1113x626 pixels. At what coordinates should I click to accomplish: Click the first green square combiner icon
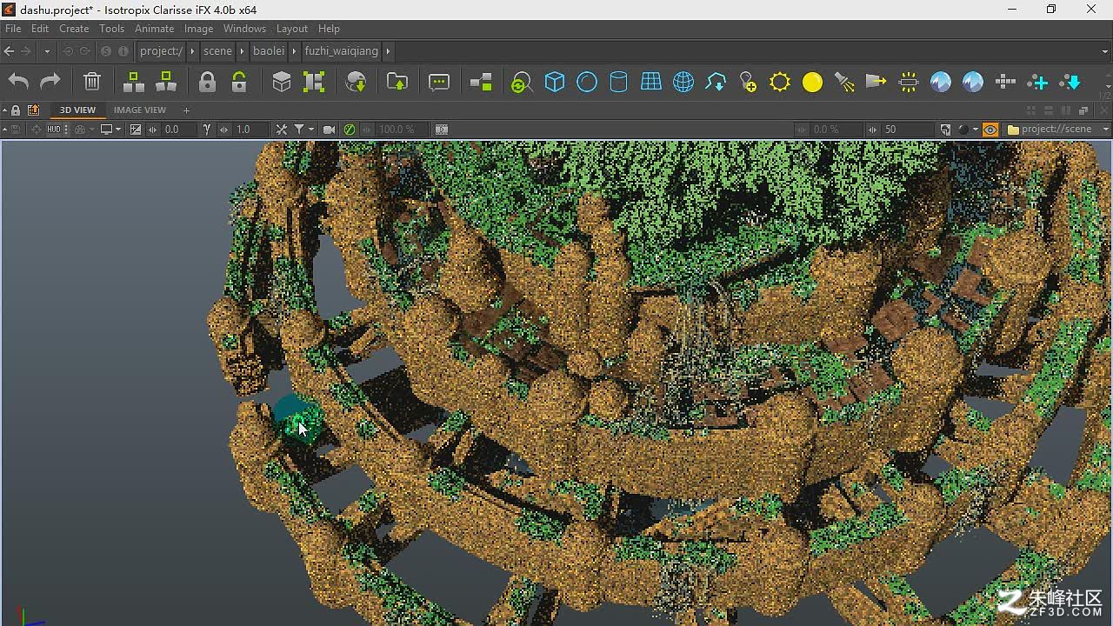click(133, 82)
